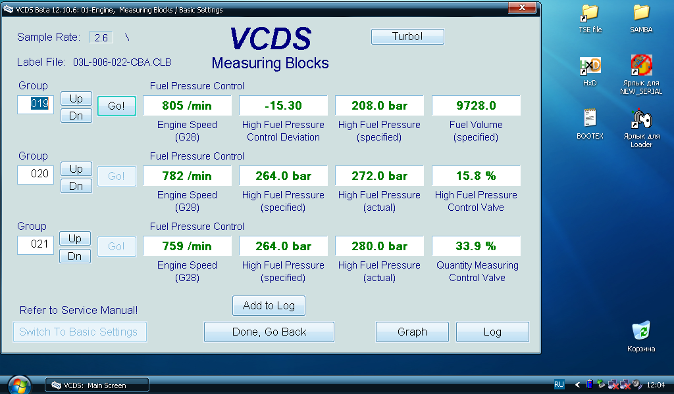Focus the group 021 number field

36,245
